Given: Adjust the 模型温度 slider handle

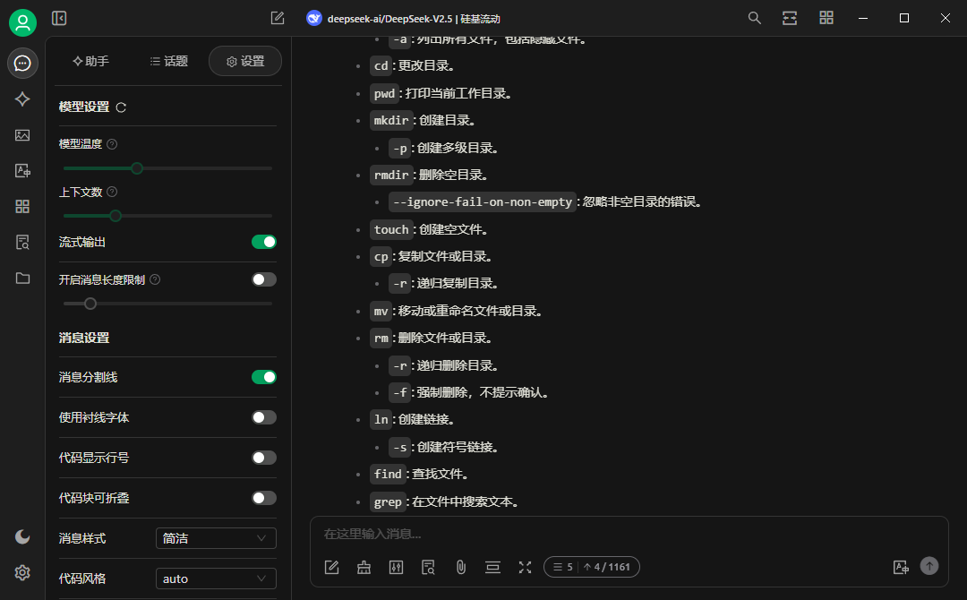Looking at the screenshot, I should point(137,168).
